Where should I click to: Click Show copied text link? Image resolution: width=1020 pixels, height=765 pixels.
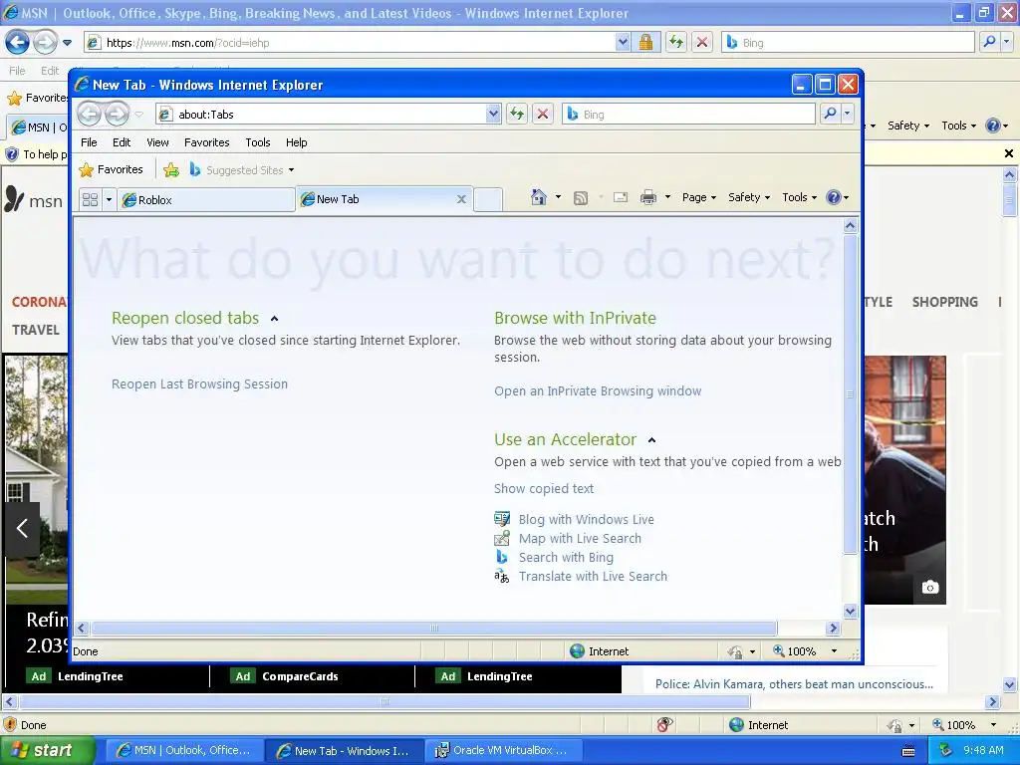[544, 488]
